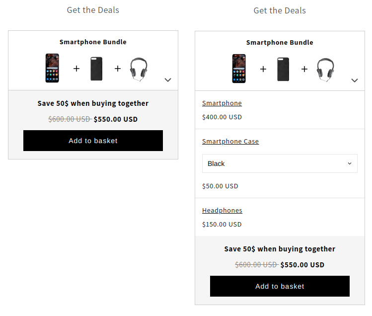The image size is (372, 316).
Task: Open the Headphones product link
Action: [x=222, y=210]
